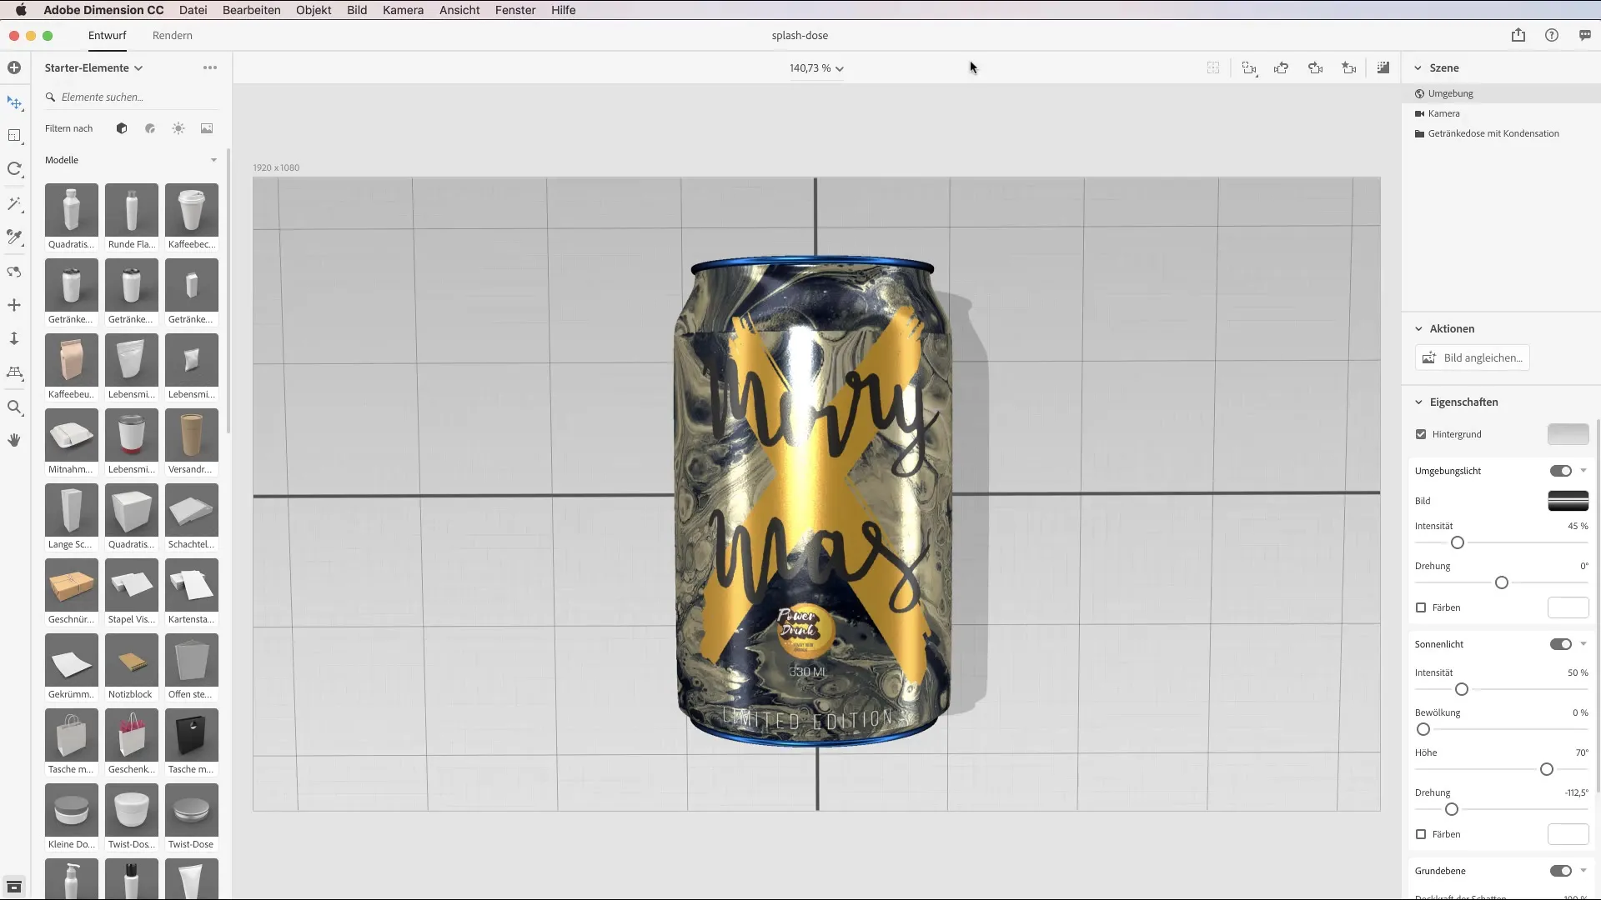Open the Bearbeiten menu
The height and width of the screenshot is (900, 1601).
[x=251, y=10]
